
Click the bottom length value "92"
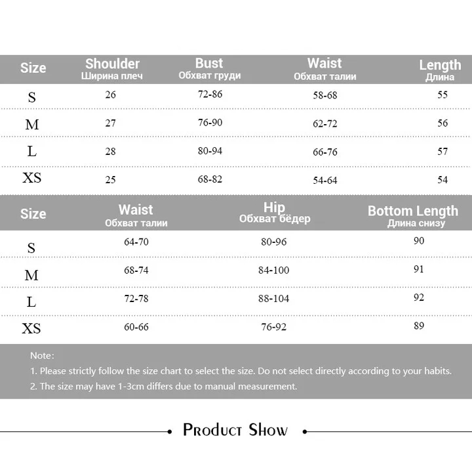click(x=419, y=297)
